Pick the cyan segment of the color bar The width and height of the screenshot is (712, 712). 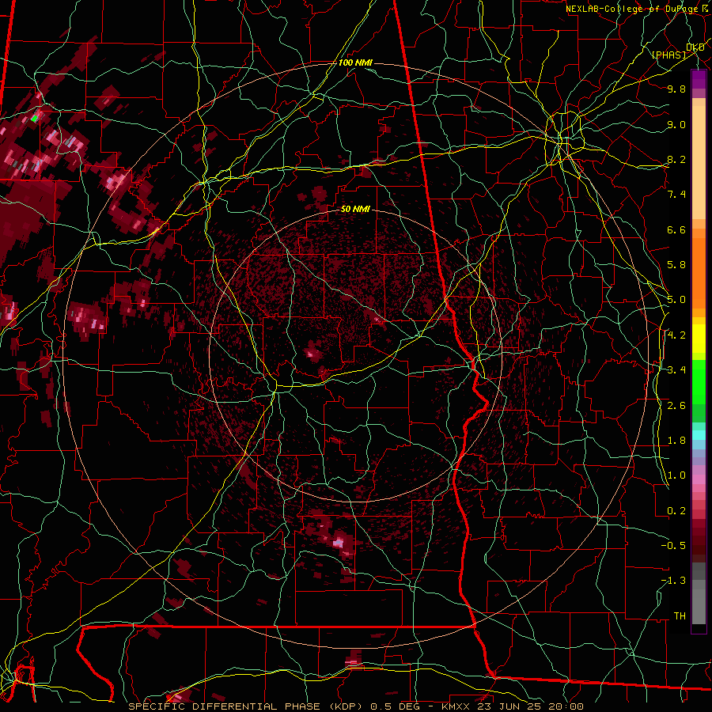[x=699, y=434]
